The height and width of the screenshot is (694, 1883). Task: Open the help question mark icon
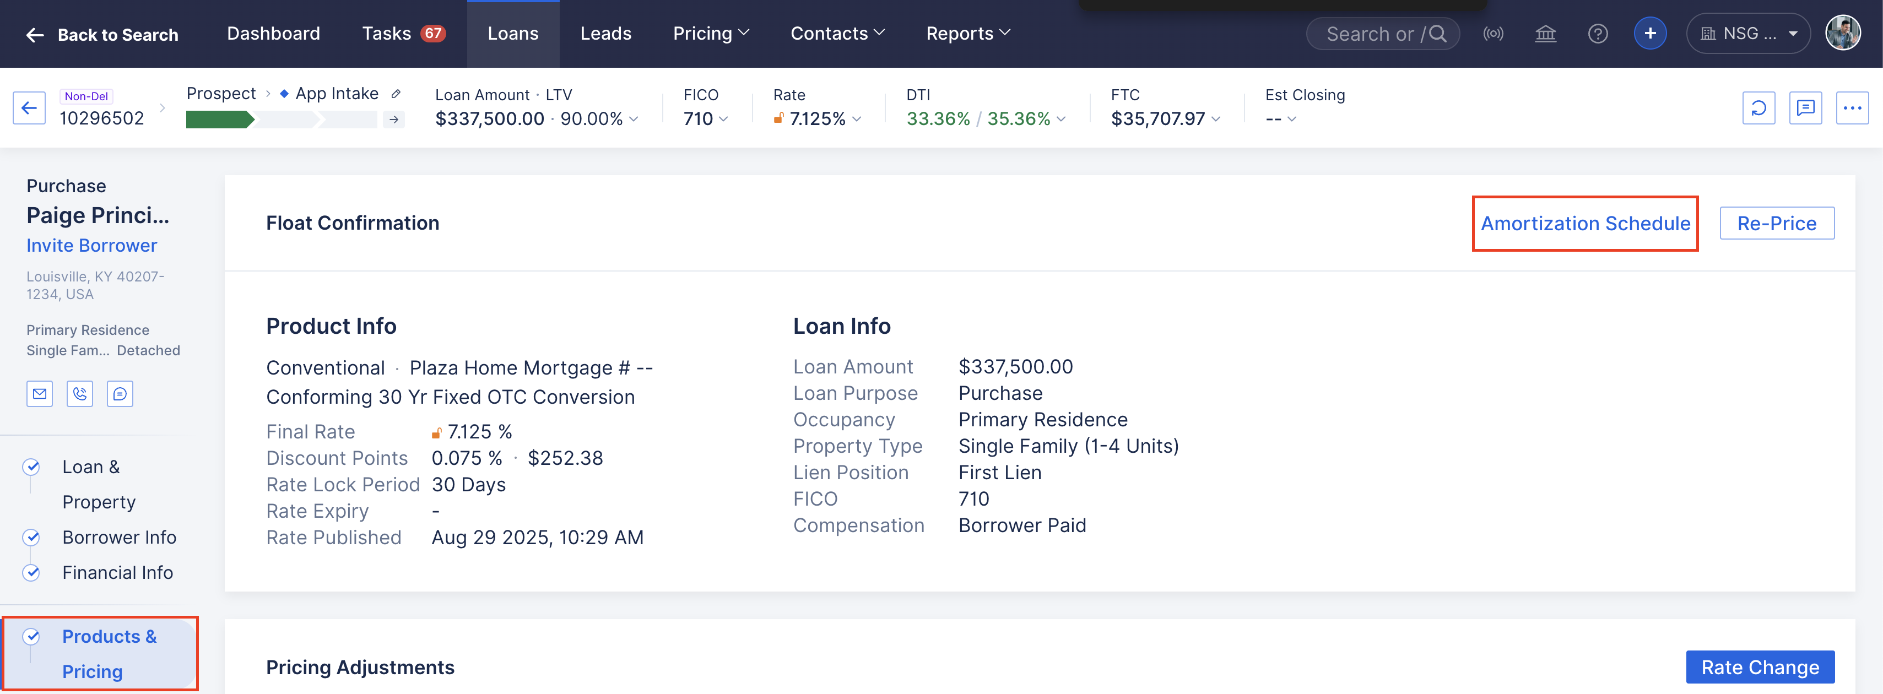click(1598, 33)
